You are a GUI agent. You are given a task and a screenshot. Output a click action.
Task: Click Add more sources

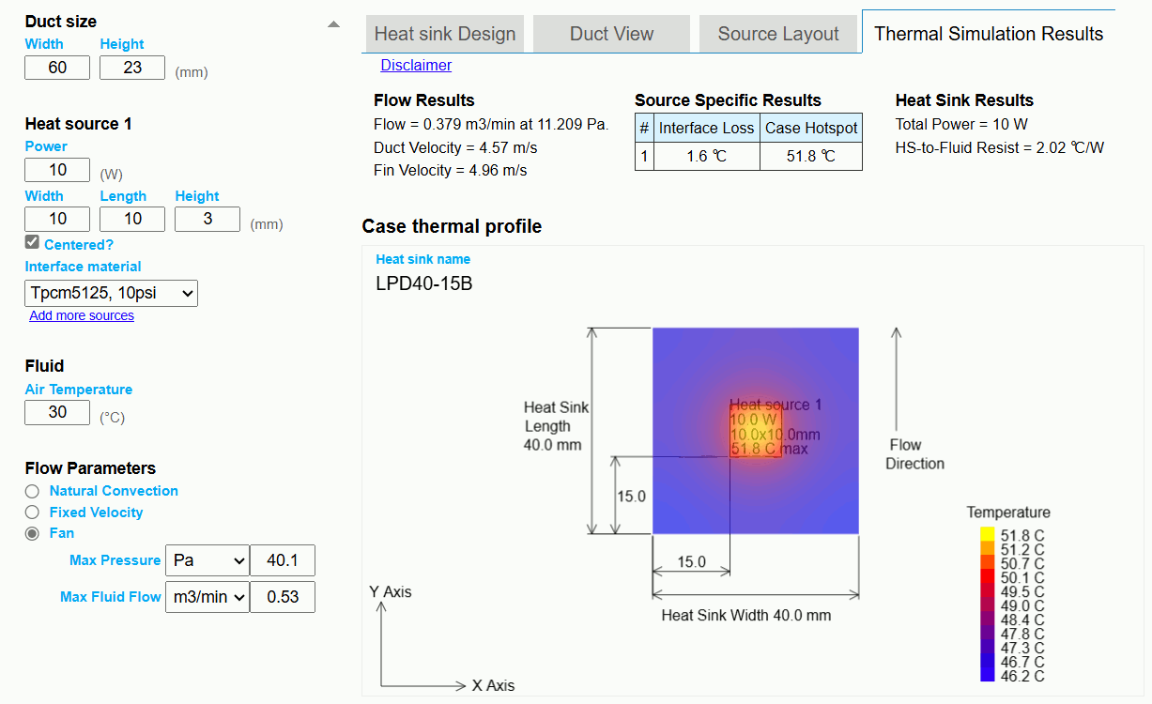point(82,315)
